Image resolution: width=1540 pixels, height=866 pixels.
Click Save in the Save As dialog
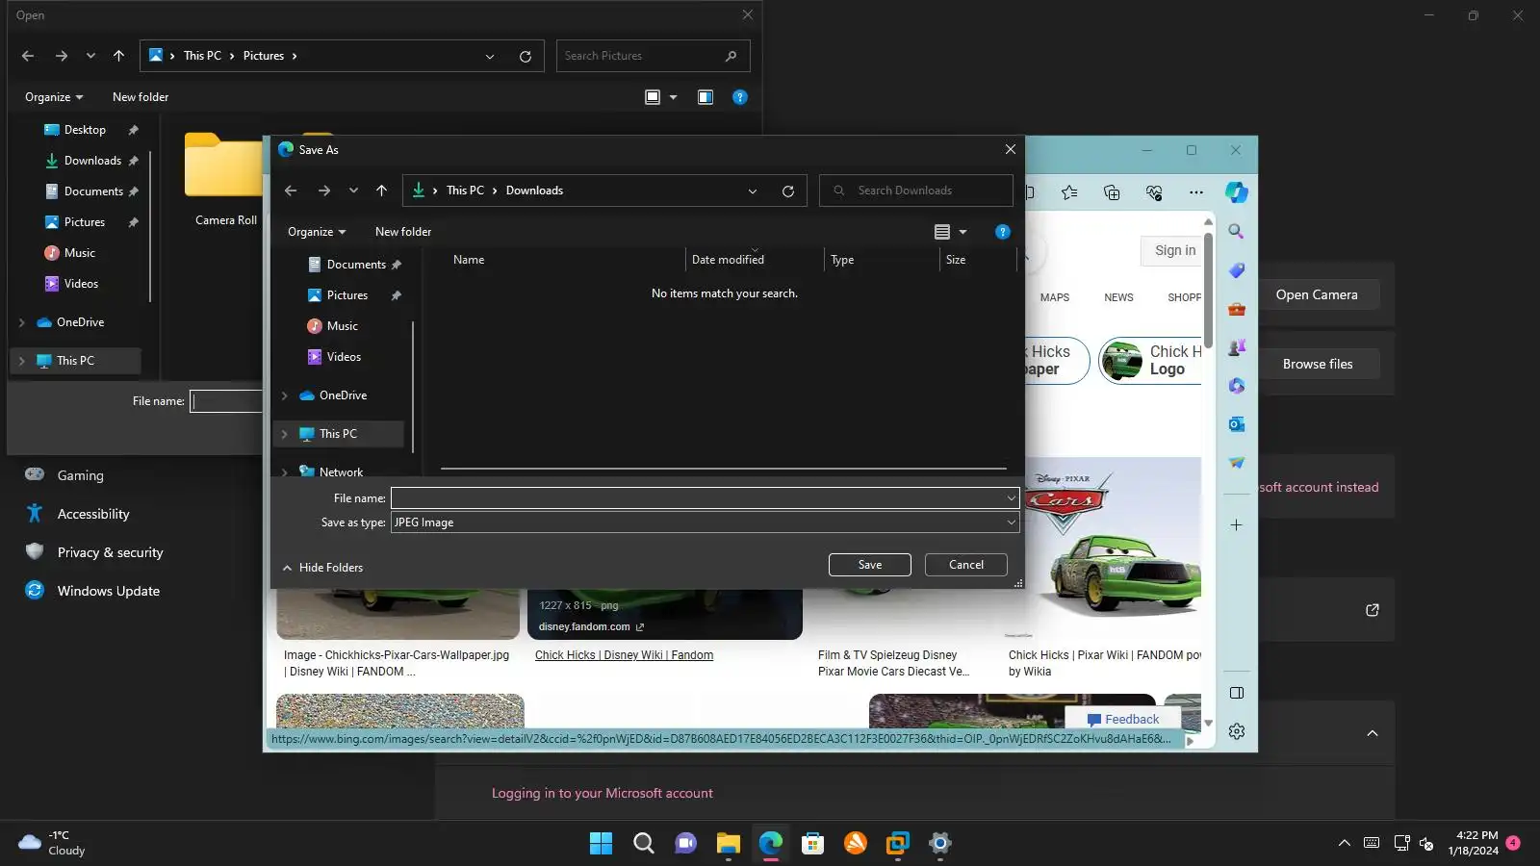(870, 565)
